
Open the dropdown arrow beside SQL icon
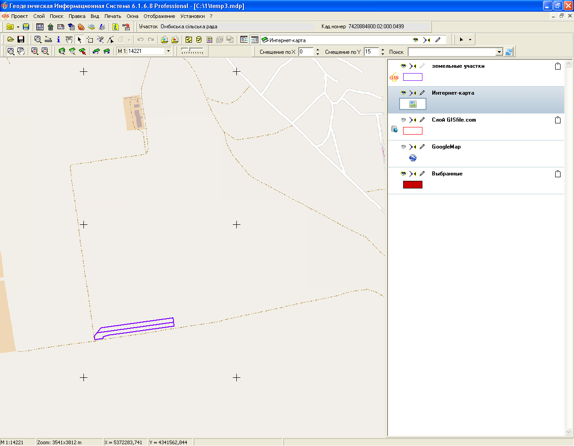pyautogui.click(x=18, y=27)
